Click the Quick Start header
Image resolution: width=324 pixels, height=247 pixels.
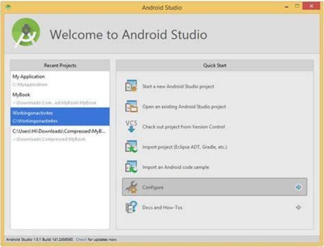pyautogui.click(x=215, y=65)
